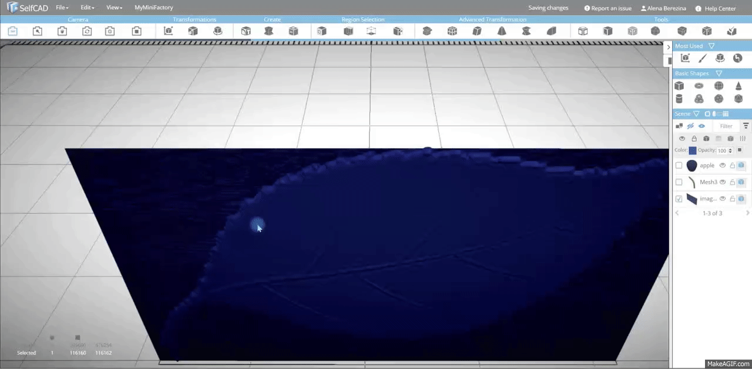This screenshot has width=752, height=369.
Task: Open Alena Berezina user account
Action: click(664, 8)
